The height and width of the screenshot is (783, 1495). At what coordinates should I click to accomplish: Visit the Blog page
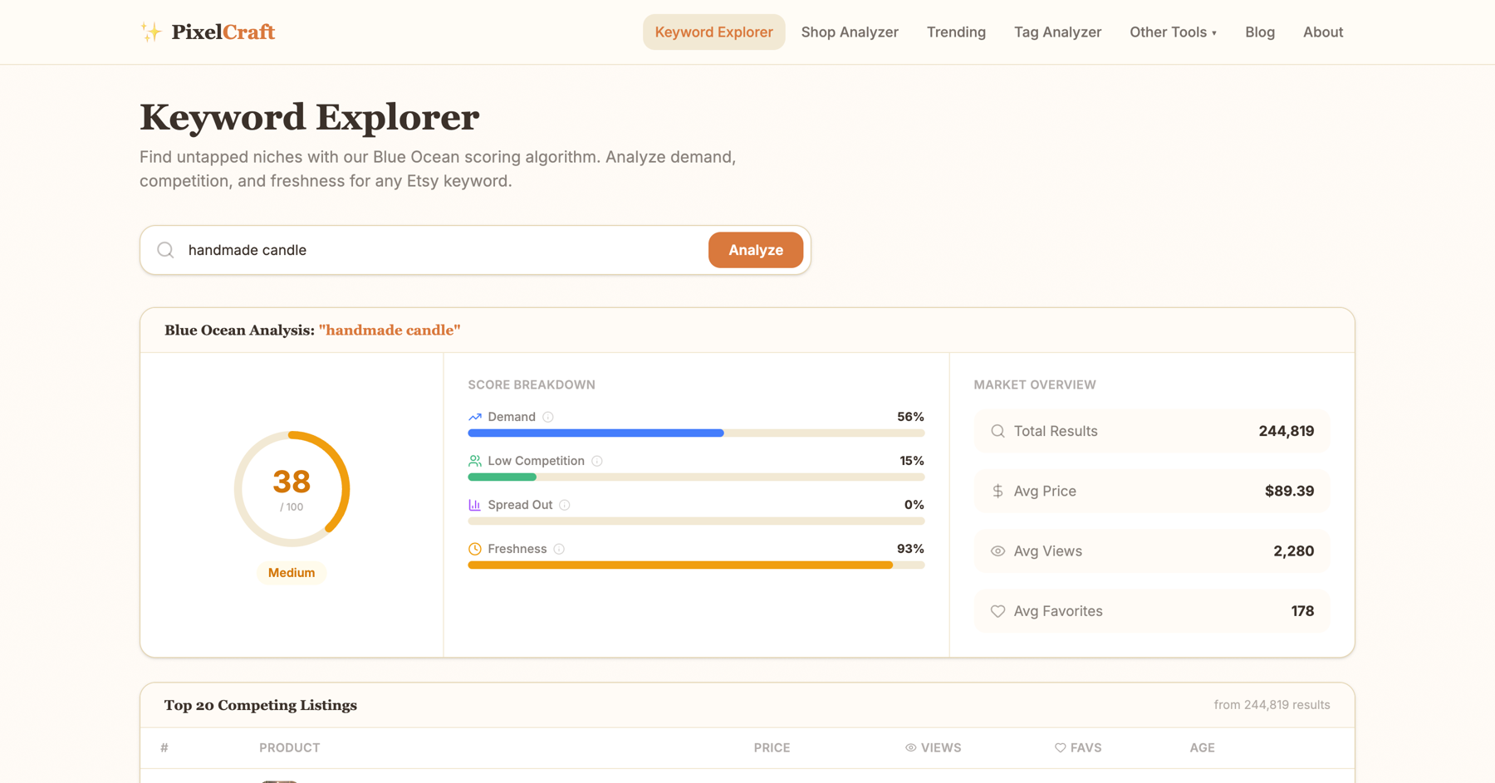click(x=1260, y=32)
